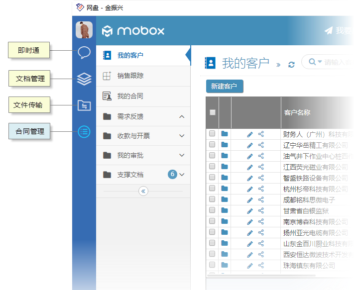This screenshot has width=358, height=290.
Task: Check the box for 成都铭科思微电子 row
Action: (212, 199)
